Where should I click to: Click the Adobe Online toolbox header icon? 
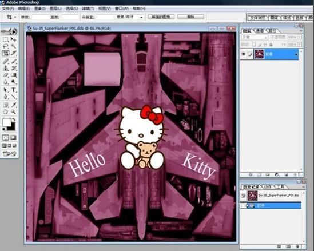9,31
